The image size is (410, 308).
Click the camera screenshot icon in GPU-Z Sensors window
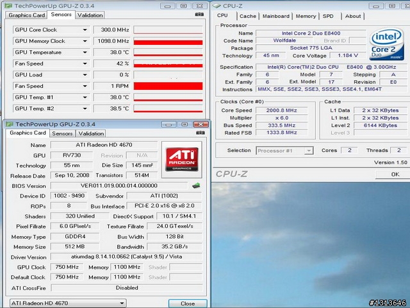click(x=199, y=15)
